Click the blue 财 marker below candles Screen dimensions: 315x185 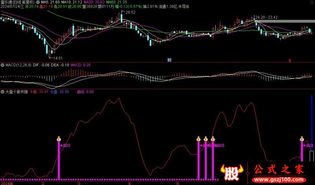pos(169,60)
